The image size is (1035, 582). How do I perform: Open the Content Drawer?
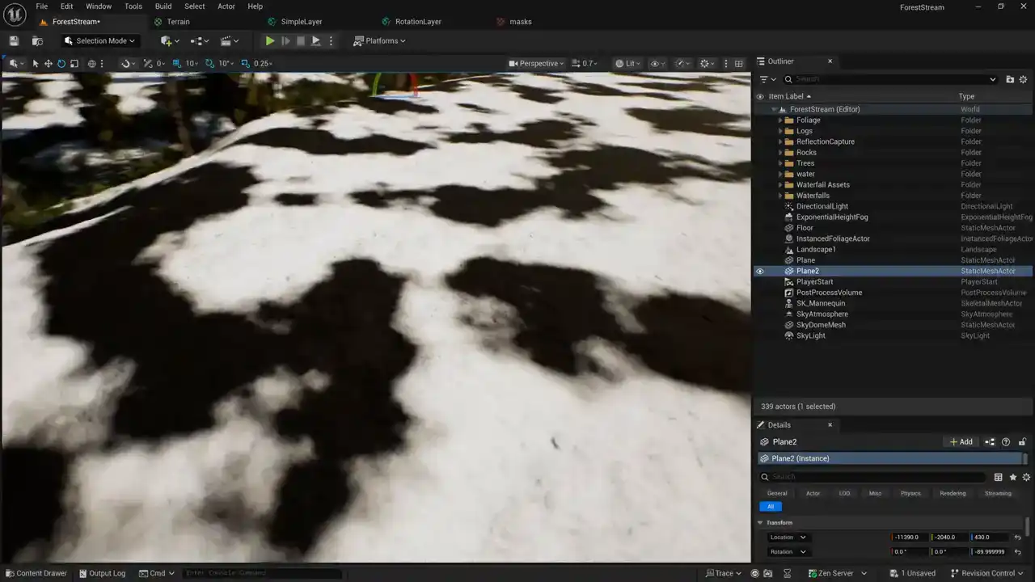(36, 573)
